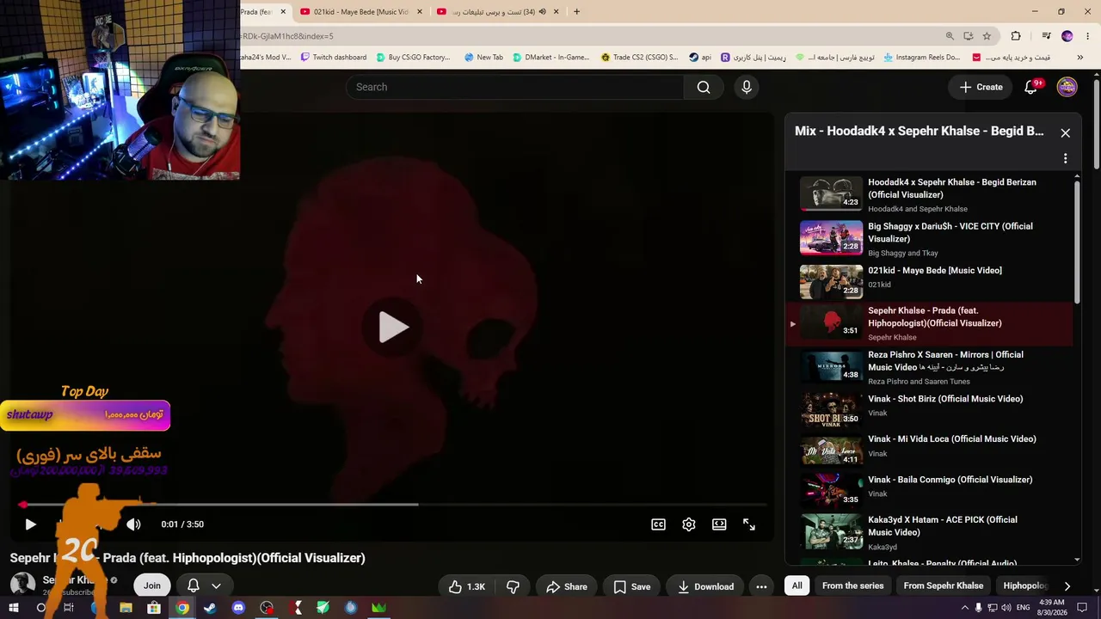Open the Chrome extensions puzzle icon

(x=1016, y=36)
